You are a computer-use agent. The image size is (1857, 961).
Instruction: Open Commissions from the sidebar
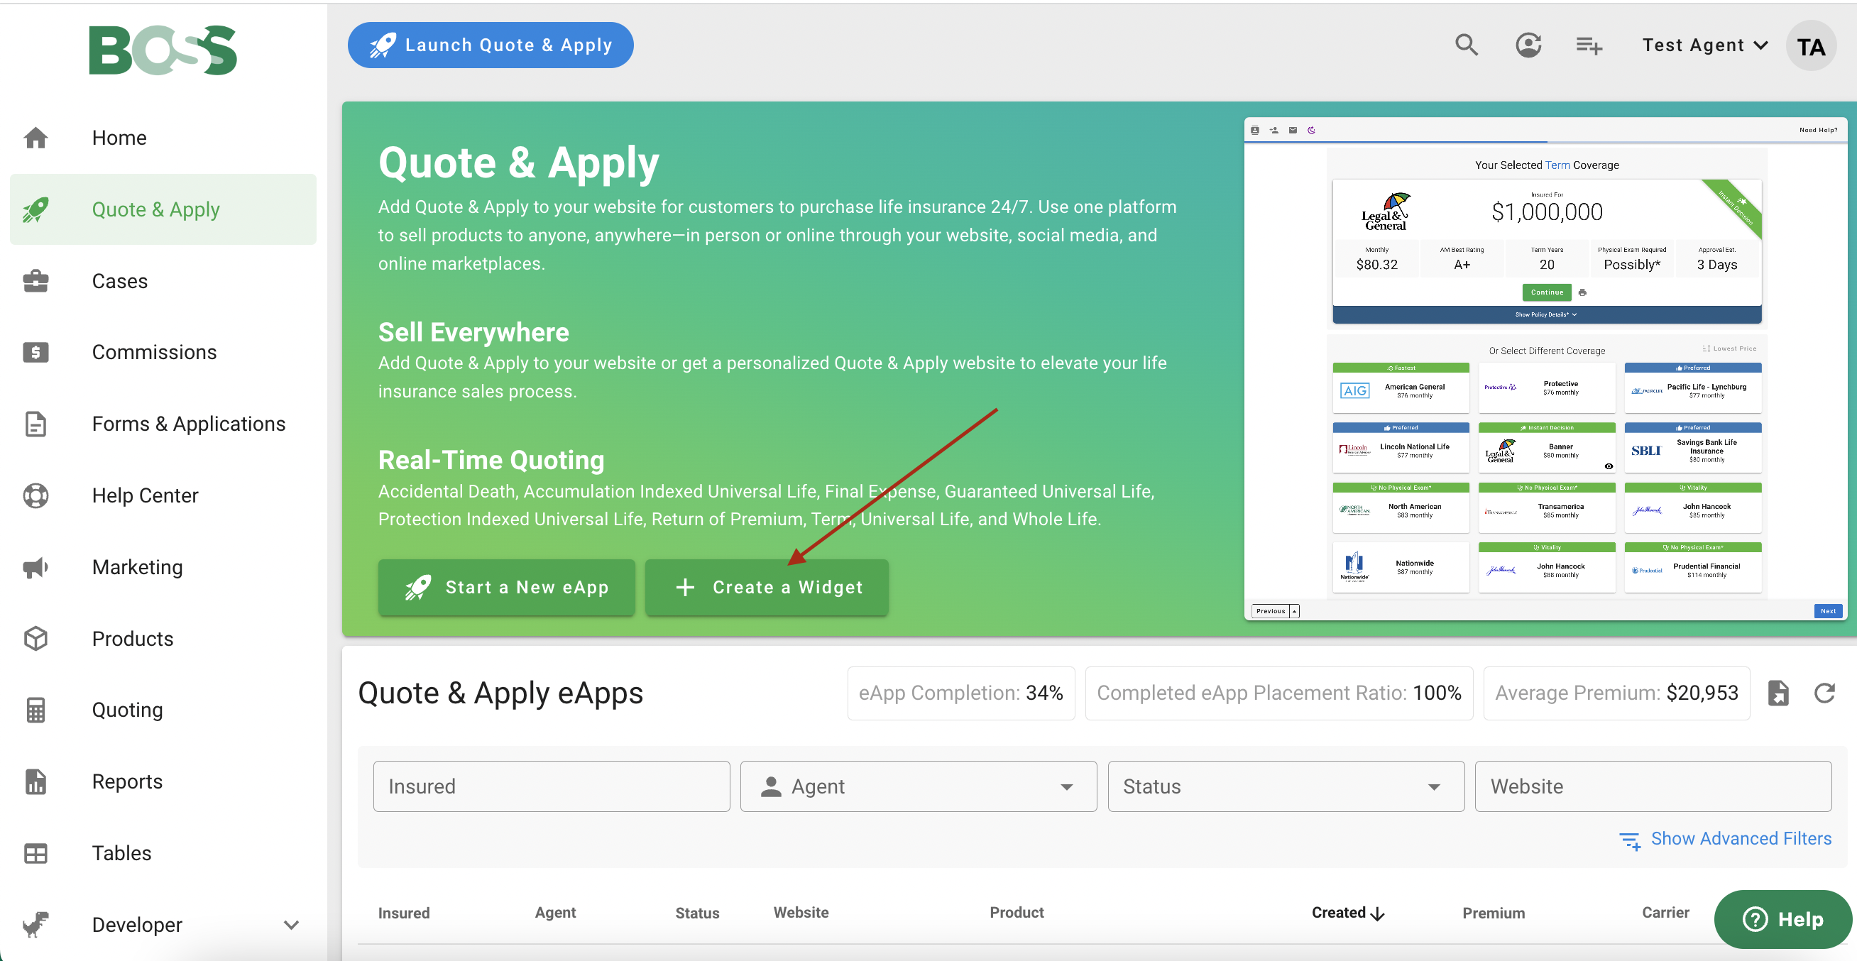click(153, 352)
